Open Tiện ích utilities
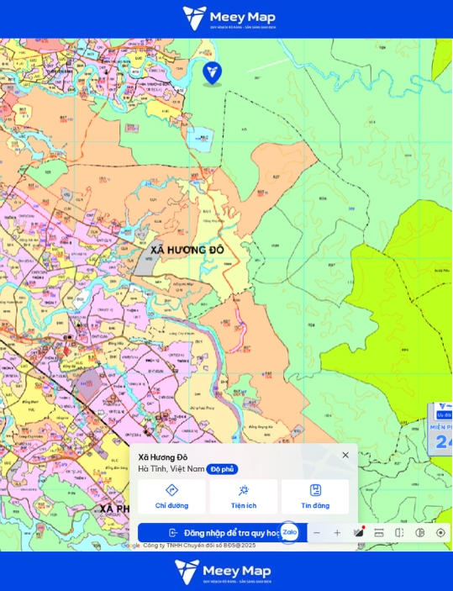453x591 pixels. pyautogui.click(x=244, y=497)
